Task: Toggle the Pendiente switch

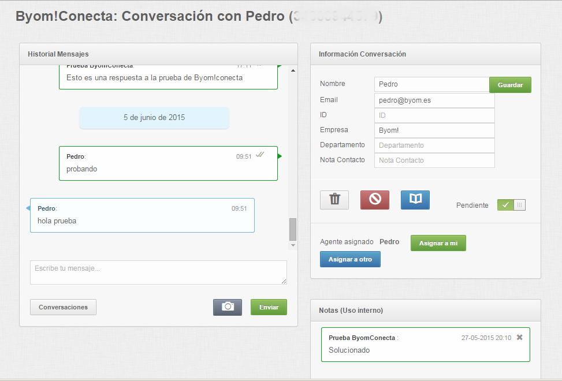Action: click(x=511, y=205)
